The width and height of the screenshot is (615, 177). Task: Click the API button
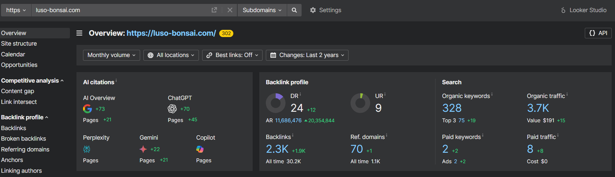click(x=598, y=33)
